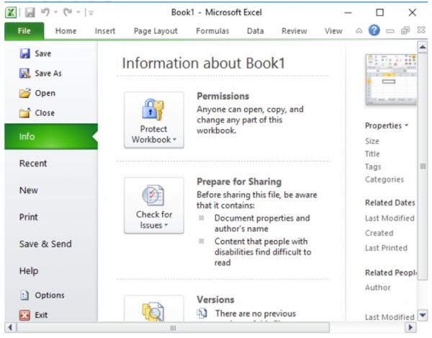Click the vertical scrollbar down arrow
The width and height of the screenshot is (432, 338).
click(423, 314)
